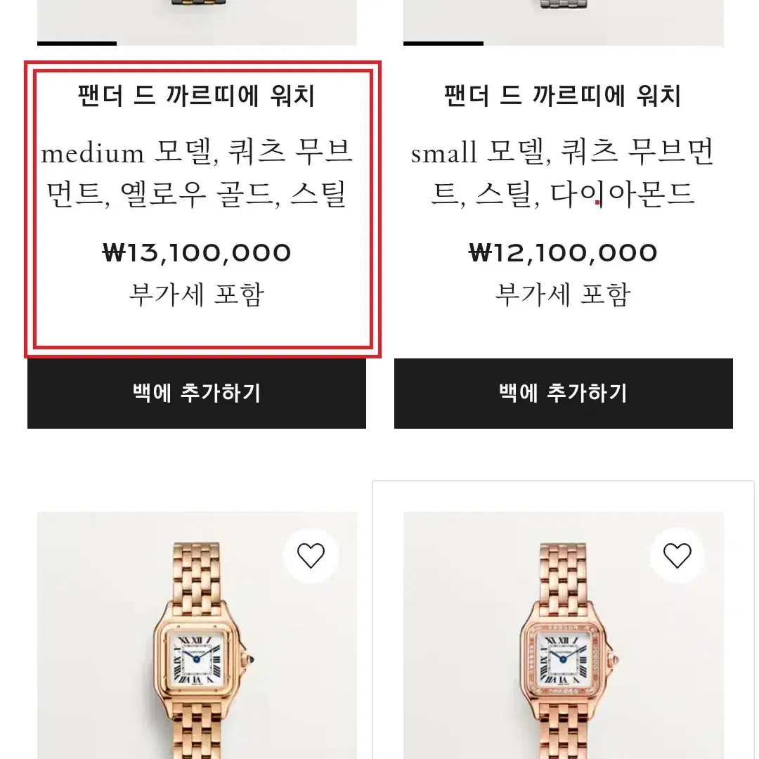759x759 pixels.
Task: Tap the heart icon on the diamond-bezel watch
Action: coord(677,555)
